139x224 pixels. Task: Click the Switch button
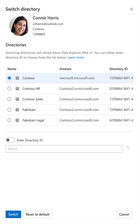[x=13, y=214]
